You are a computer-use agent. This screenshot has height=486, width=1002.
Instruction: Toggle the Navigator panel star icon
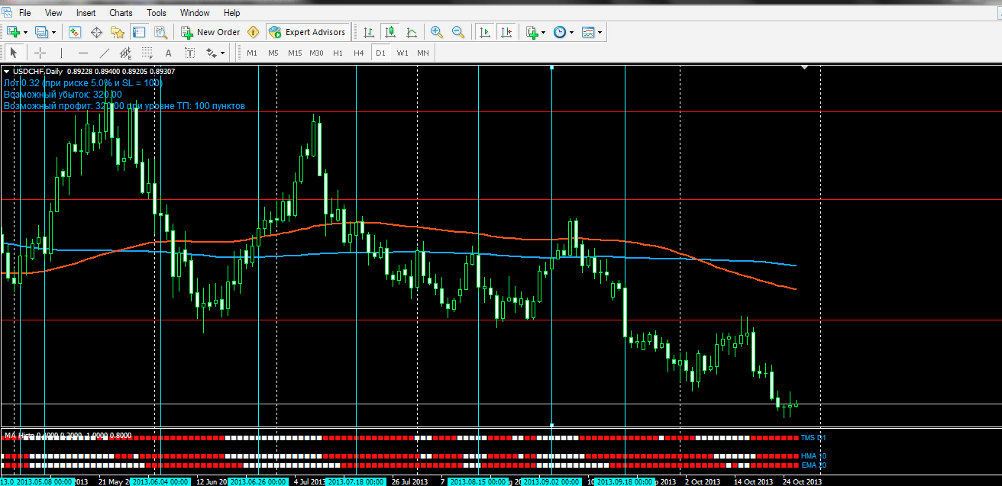click(118, 32)
